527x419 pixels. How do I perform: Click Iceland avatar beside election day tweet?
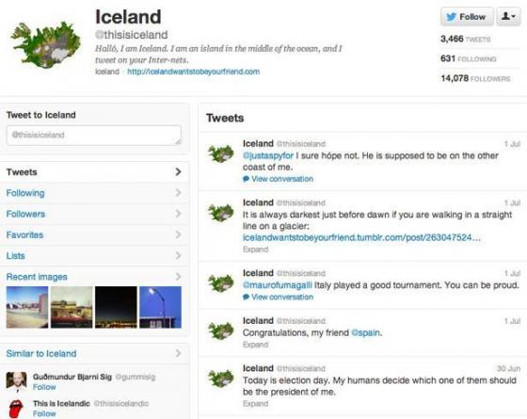click(x=221, y=379)
